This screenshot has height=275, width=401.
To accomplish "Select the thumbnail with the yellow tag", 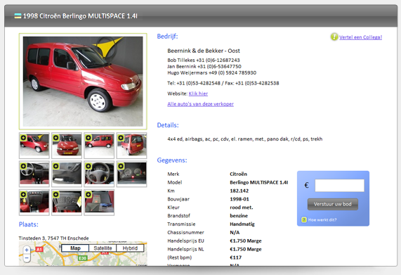I will 67,202.
